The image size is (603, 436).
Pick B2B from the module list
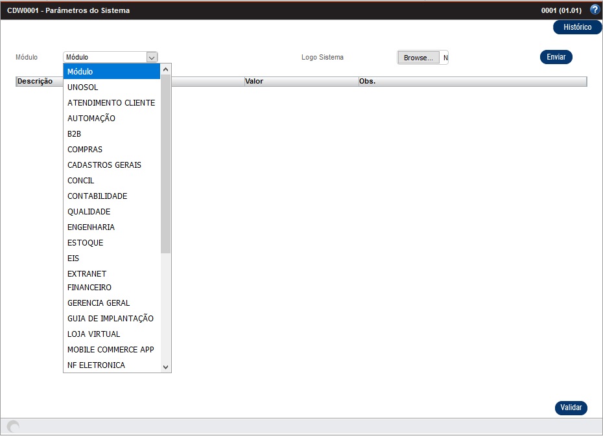75,134
